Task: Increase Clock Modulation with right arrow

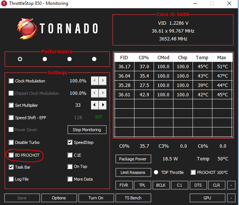Action: (103, 81)
